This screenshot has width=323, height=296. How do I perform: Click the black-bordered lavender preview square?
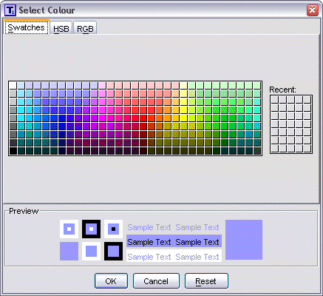(113, 252)
